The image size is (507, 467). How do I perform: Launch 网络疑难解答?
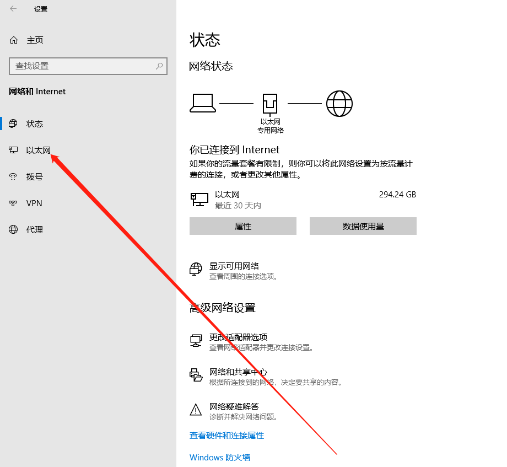[234, 406]
